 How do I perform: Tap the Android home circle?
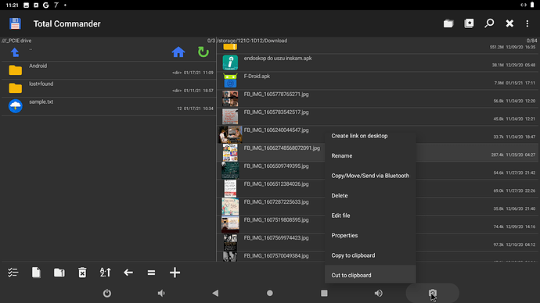270,294
